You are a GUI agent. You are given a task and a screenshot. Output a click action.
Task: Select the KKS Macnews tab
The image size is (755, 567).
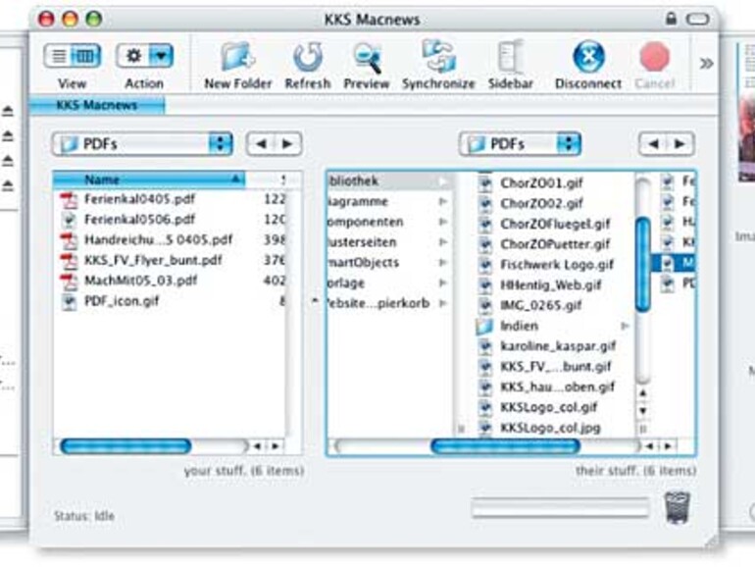pyautogui.click(x=97, y=105)
